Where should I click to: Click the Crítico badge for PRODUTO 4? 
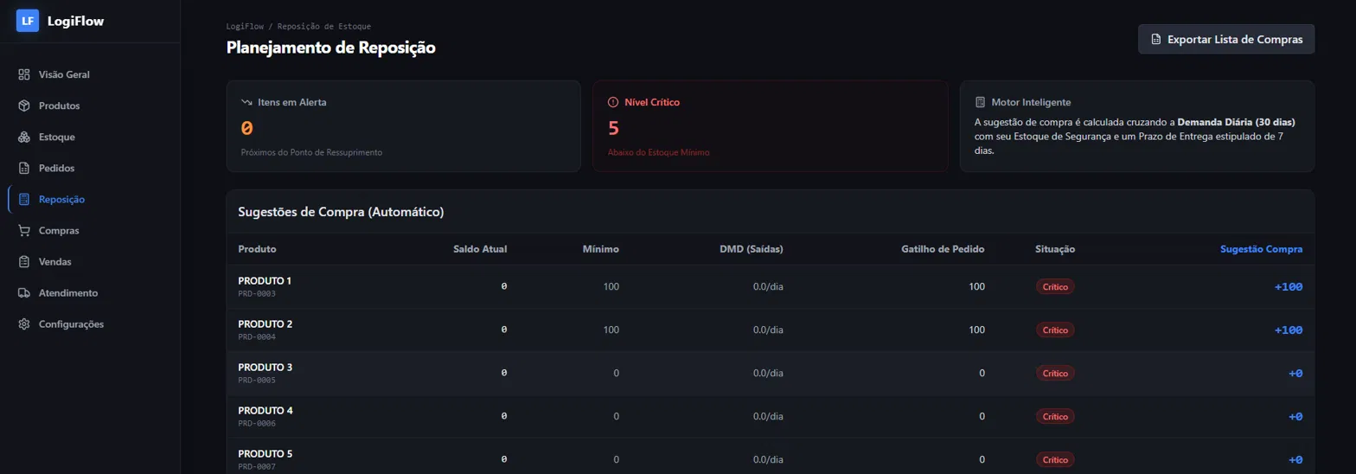click(x=1055, y=416)
